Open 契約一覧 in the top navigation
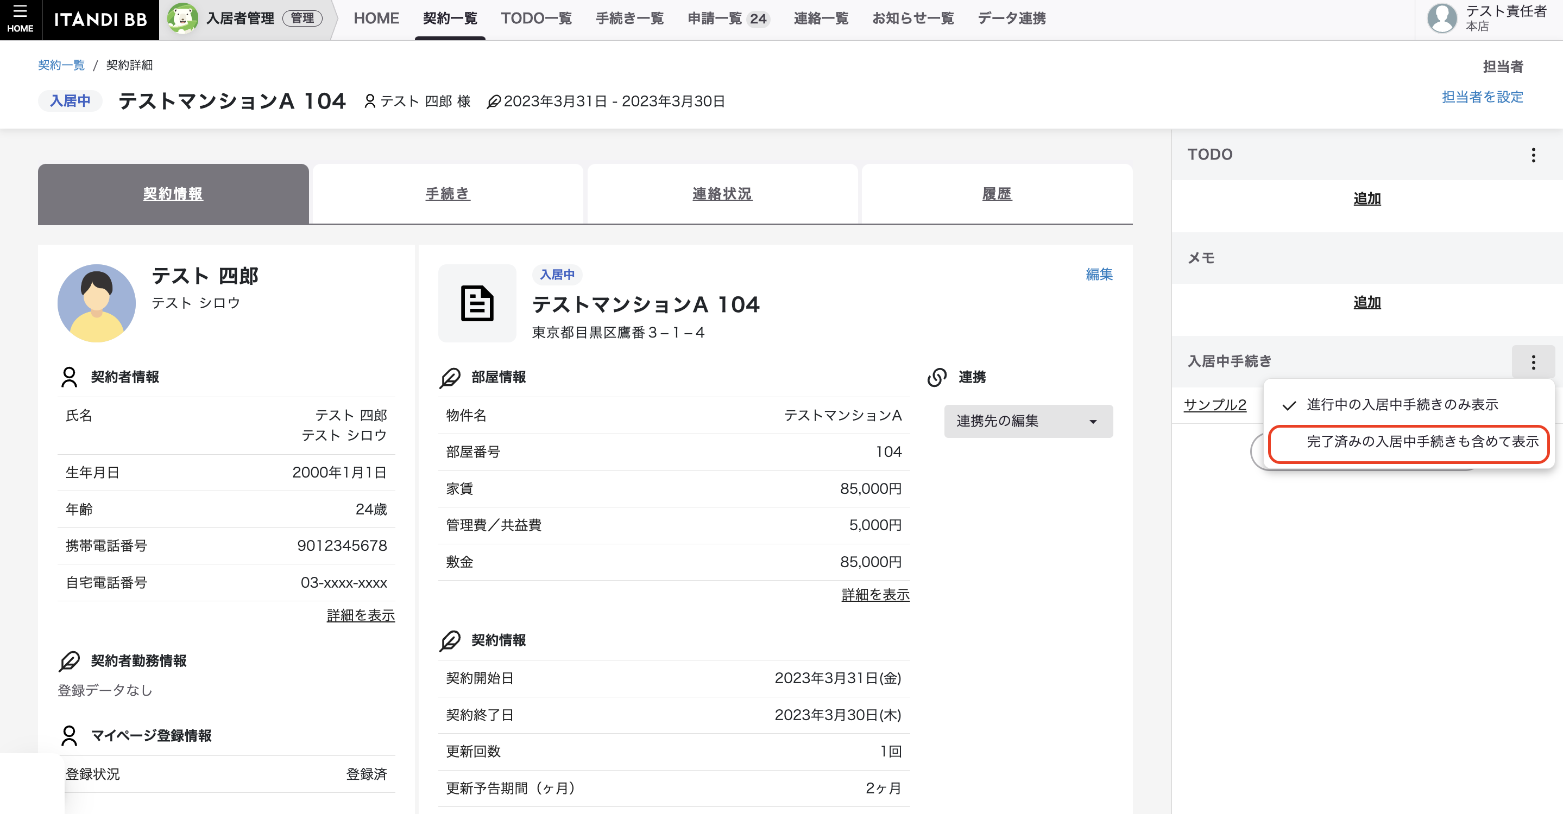The image size is (1563, 814). point(450,19)
